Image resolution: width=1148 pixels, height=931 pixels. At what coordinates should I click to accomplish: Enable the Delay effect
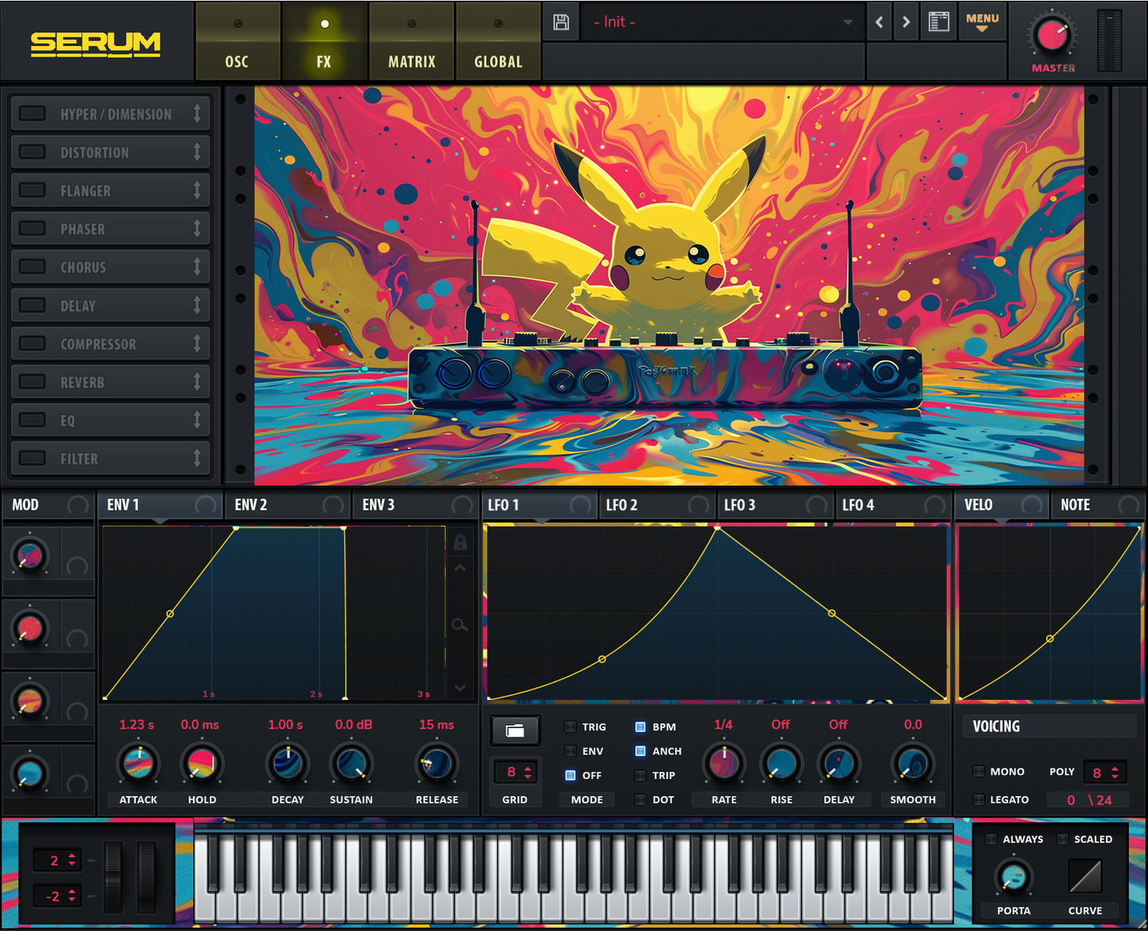(32, 304)
